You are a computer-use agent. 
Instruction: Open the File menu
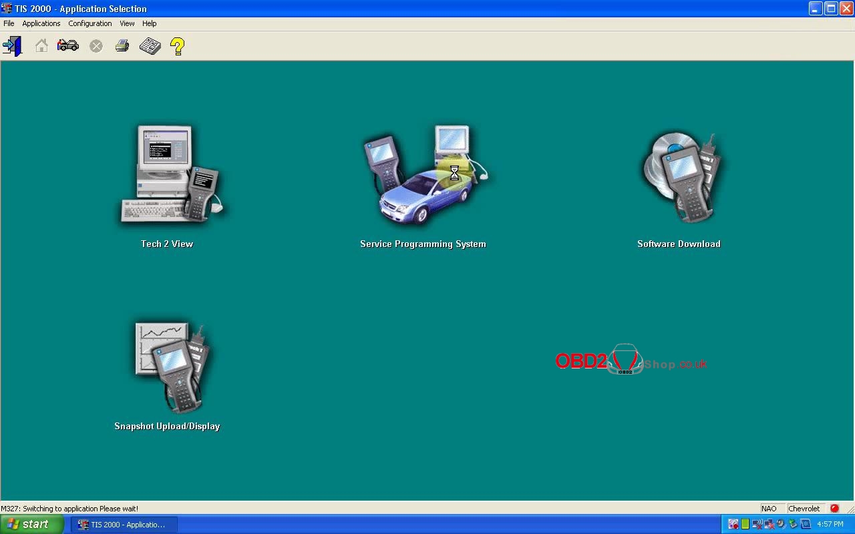[9, 23]
